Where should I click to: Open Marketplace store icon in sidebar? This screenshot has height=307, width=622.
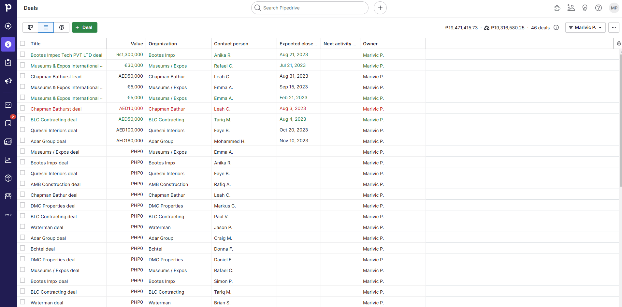(8, 196)
